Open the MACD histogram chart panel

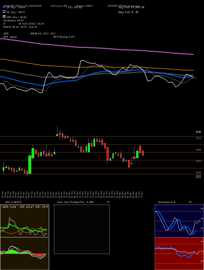24,254
